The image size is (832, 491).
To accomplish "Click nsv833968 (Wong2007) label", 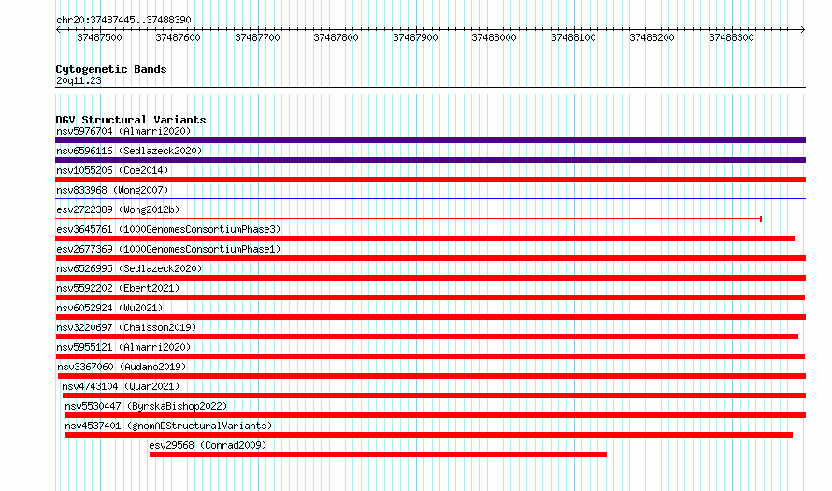I will (112, 190).
